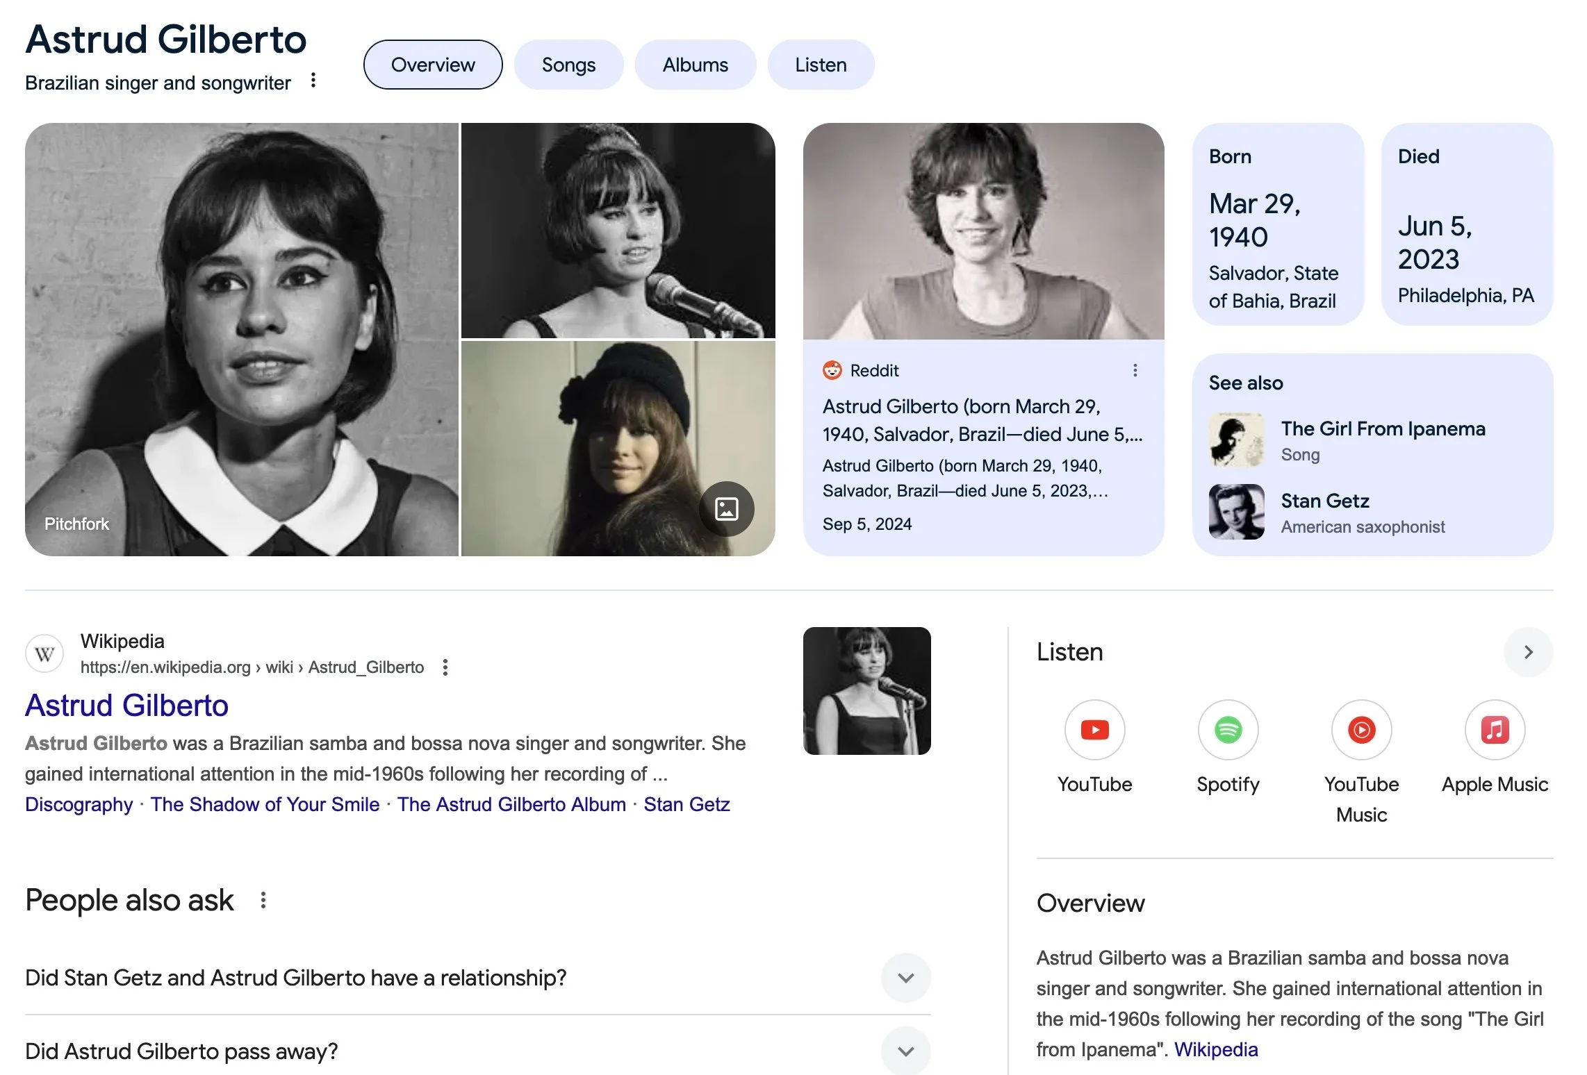This screenshot has width=1587, height=1075.
Task: Expand Stan Getz relationship question
Action: pos(905,978)
